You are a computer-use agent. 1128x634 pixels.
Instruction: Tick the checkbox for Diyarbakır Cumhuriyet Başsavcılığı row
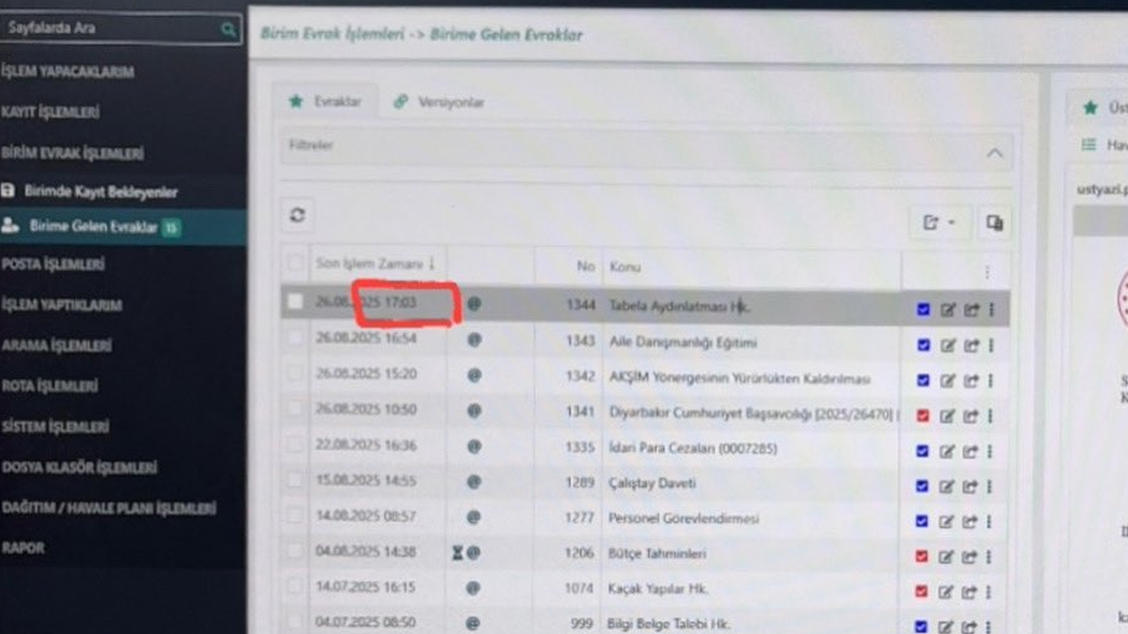click(295, 409)
